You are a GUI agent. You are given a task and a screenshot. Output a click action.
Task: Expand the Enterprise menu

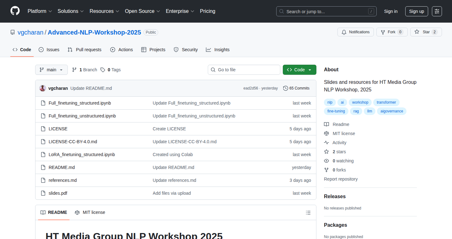tap(180, 11)
